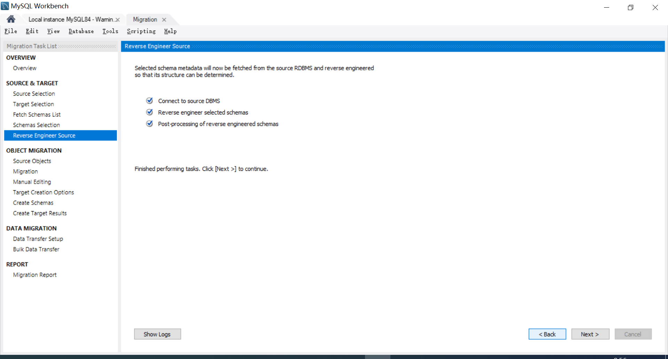Open the Edit menu

pyautogui.click(x=32, y=31)
